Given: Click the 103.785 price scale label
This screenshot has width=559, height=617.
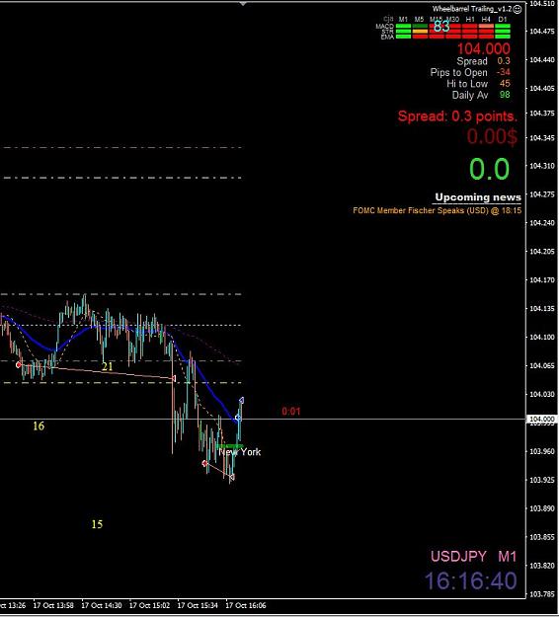Looking at the screenshot, I should pos(541,593).
